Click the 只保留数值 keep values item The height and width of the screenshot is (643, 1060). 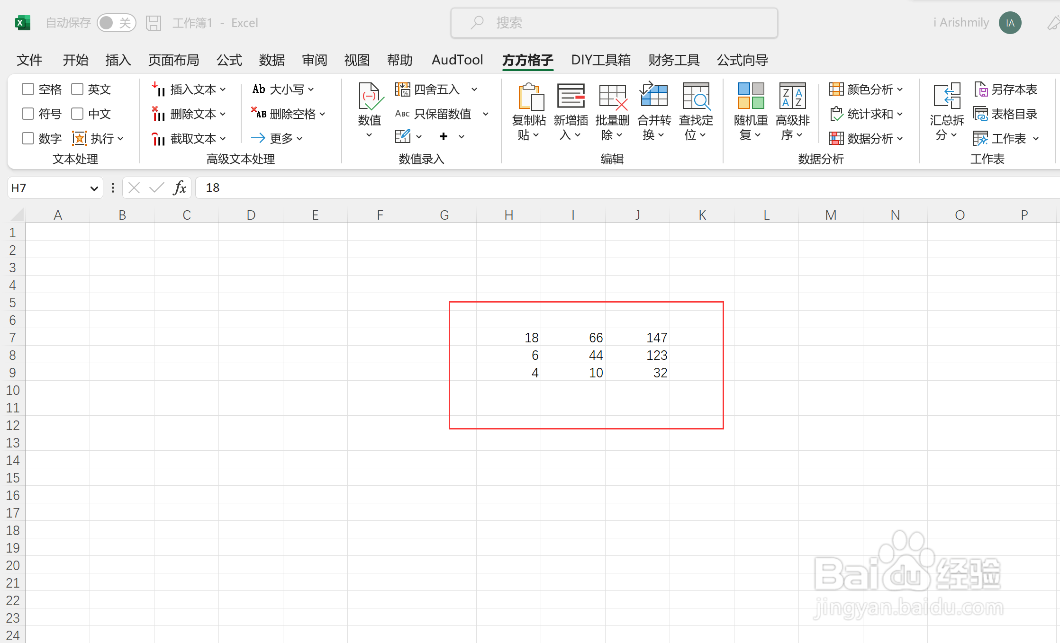433,114
